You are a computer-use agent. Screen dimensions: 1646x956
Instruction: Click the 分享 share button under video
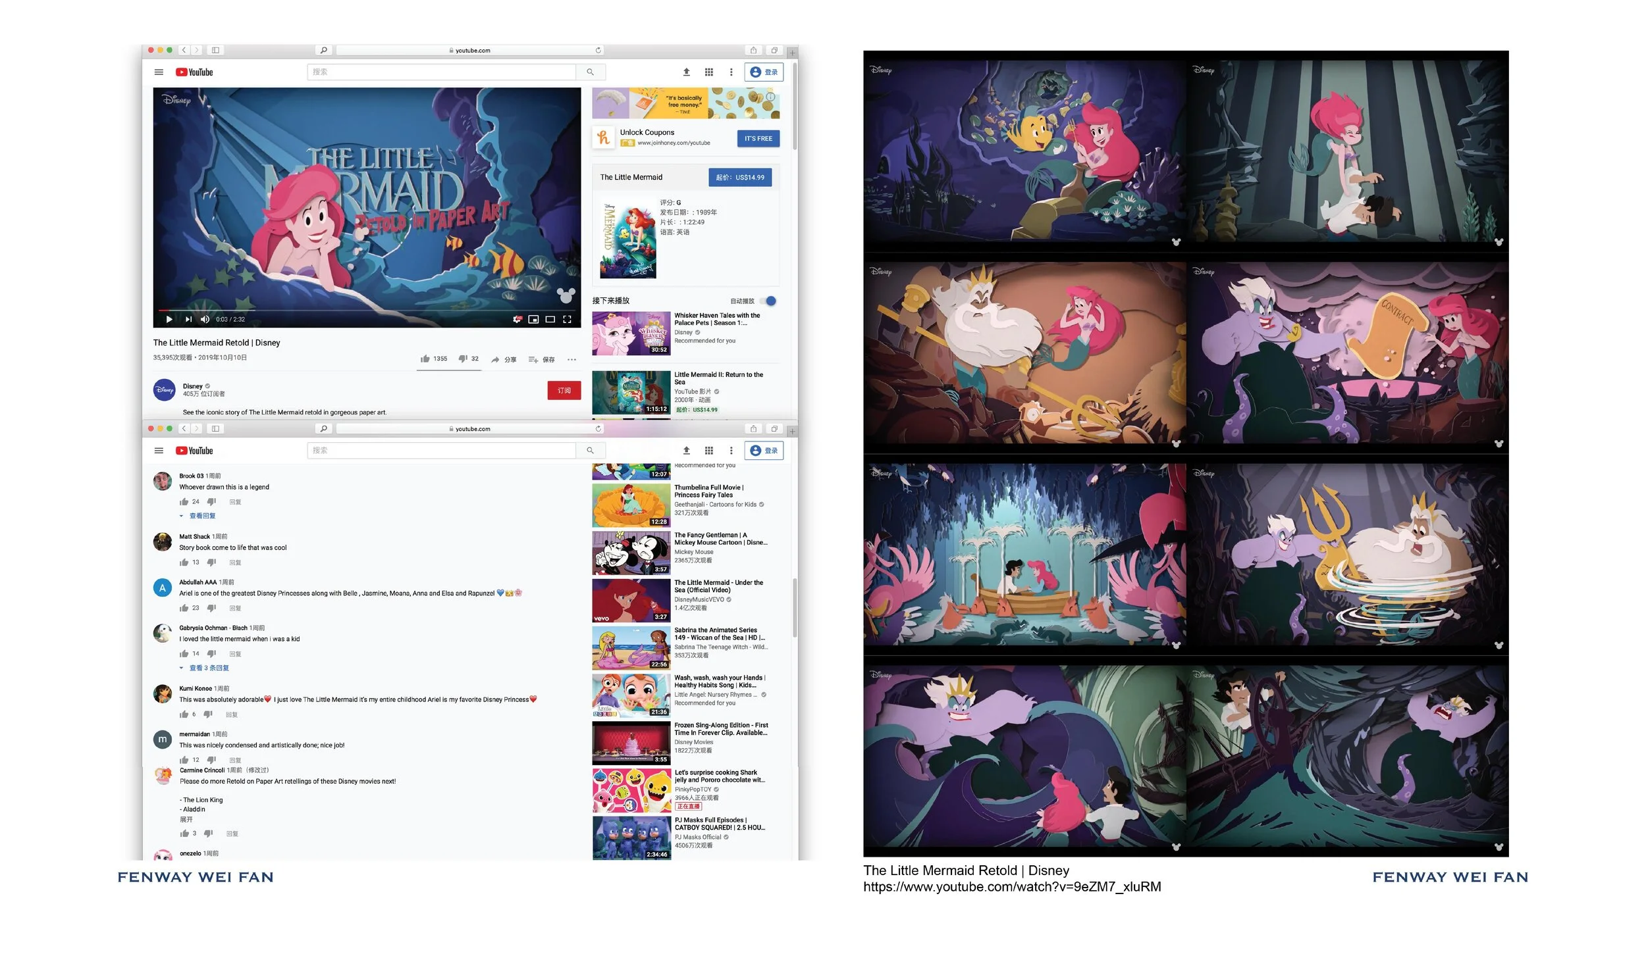[504, 360]
